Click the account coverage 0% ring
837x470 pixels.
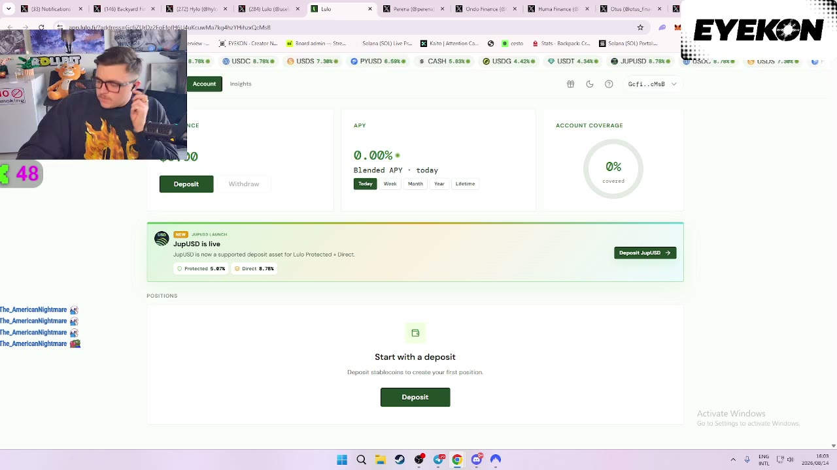coord(613,169)
